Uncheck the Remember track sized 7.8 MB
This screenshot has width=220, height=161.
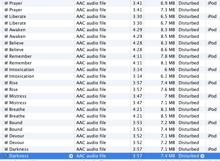click(x=6, y=56)
